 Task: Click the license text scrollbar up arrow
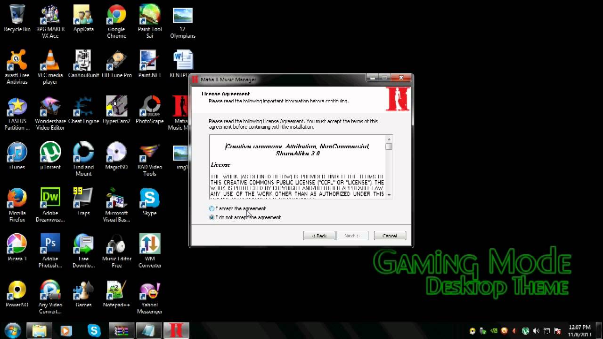pos(389,139)
